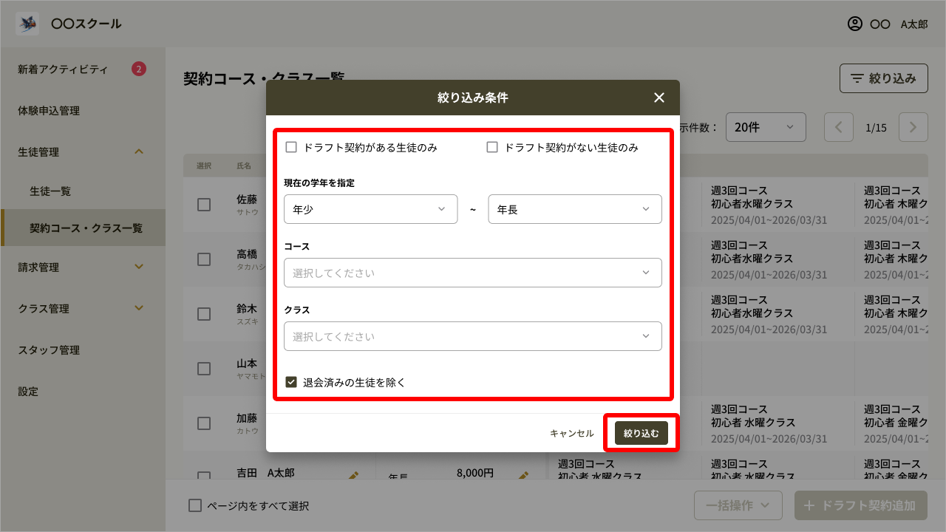Open the 年少 starting grade dropdown
This screenshot has width=946, height=532.
click(x=370, y=209)
